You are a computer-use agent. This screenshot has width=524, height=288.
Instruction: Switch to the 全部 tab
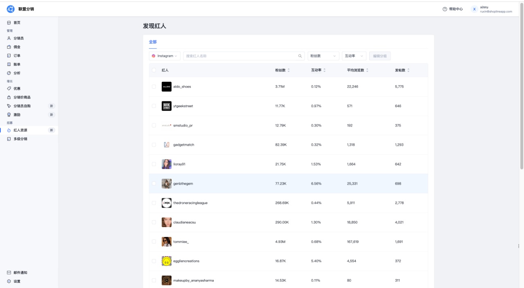(x=153, y=42)
